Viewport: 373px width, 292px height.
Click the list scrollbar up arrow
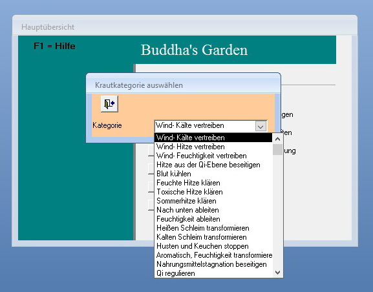(277, 139)
